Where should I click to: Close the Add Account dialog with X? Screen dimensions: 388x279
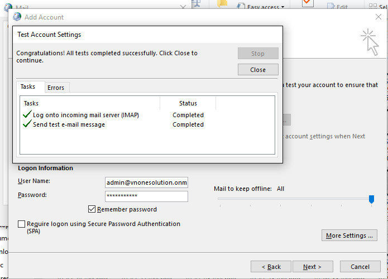tap(378, 17)
